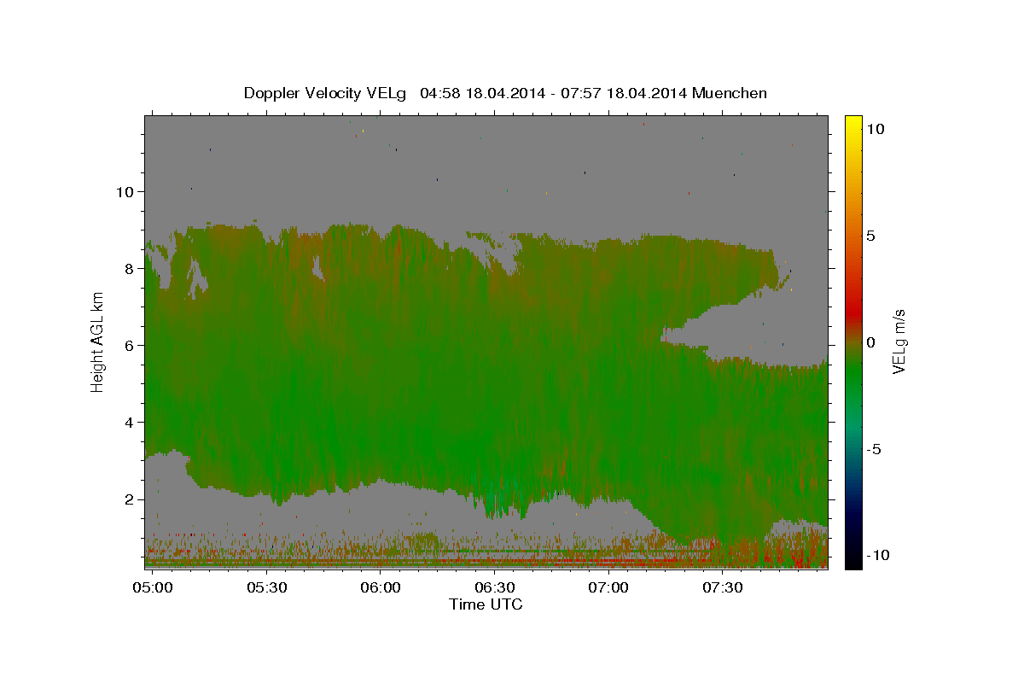1024x683 pixels.
Task: Click the plot title "Doppler Velocity VELg"
Action: click(325, 93)
